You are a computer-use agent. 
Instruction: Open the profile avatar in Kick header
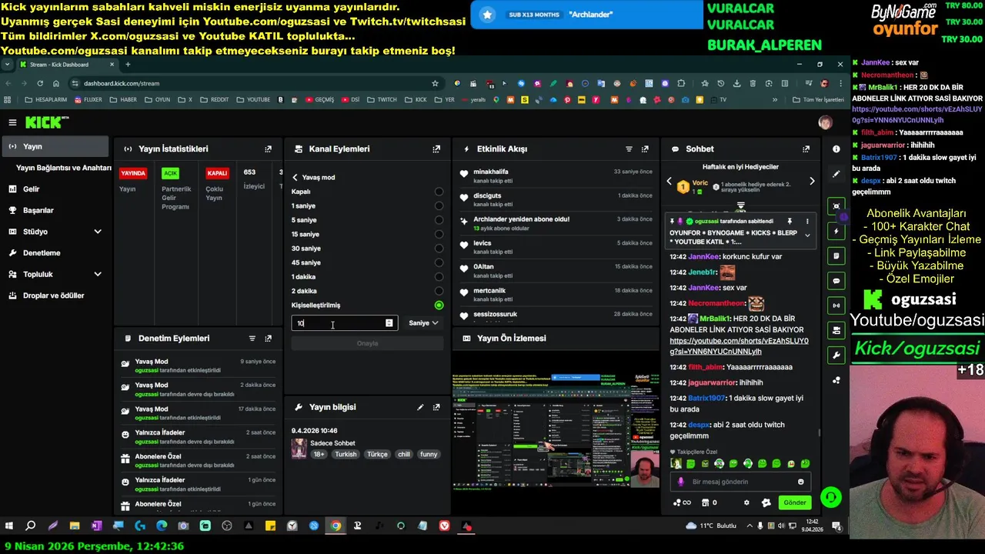(x=825, y=122)
